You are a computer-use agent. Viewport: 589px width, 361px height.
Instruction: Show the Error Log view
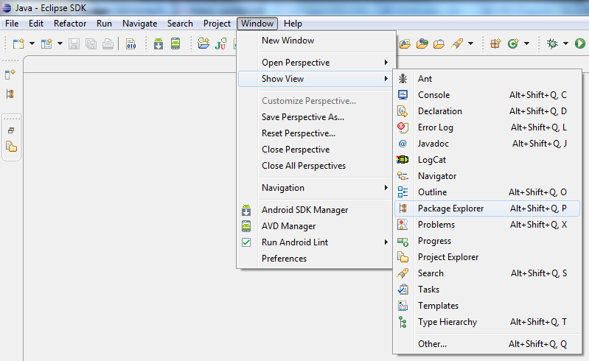(x=487, y=127)
